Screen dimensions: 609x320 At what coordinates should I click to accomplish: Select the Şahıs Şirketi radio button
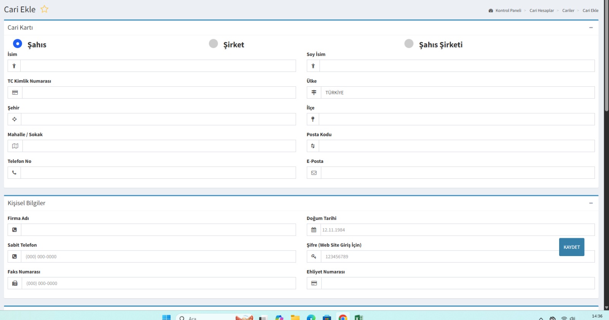pos(409,43)
